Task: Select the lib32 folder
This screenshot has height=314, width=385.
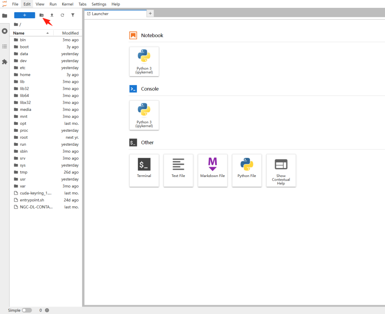Action: (x=46, y=89)
